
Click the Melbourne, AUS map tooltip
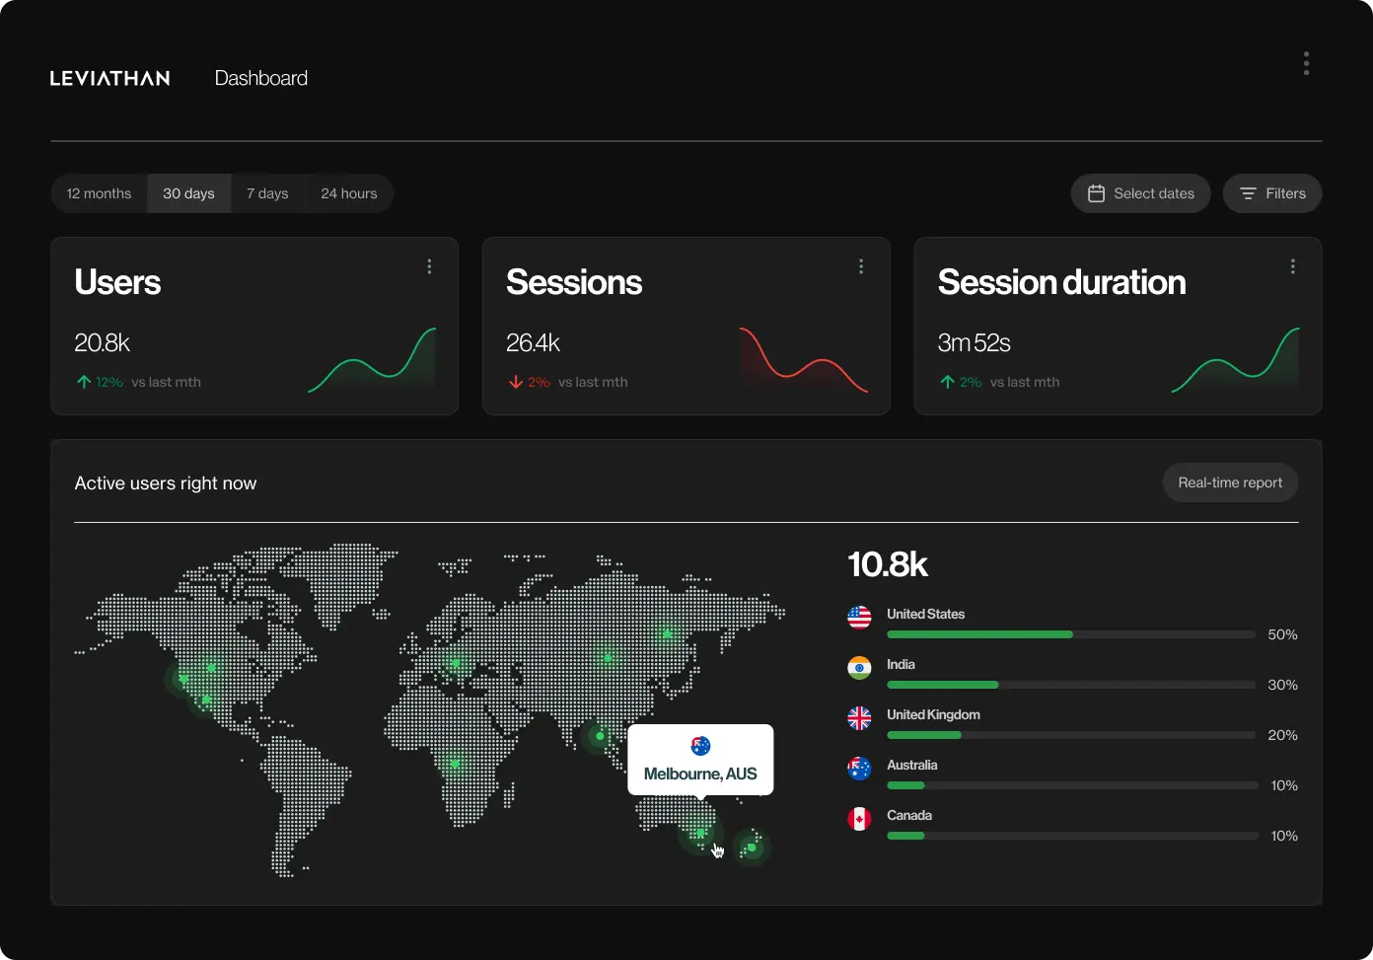click(x=700, y=760)
